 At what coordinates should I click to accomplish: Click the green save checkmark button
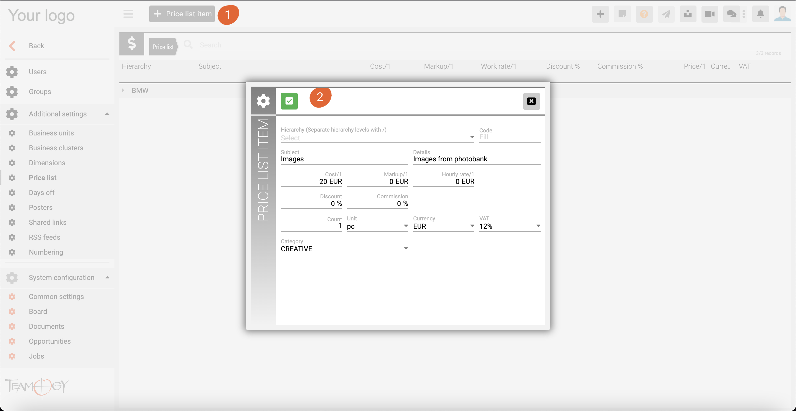(x=289, y=101)
